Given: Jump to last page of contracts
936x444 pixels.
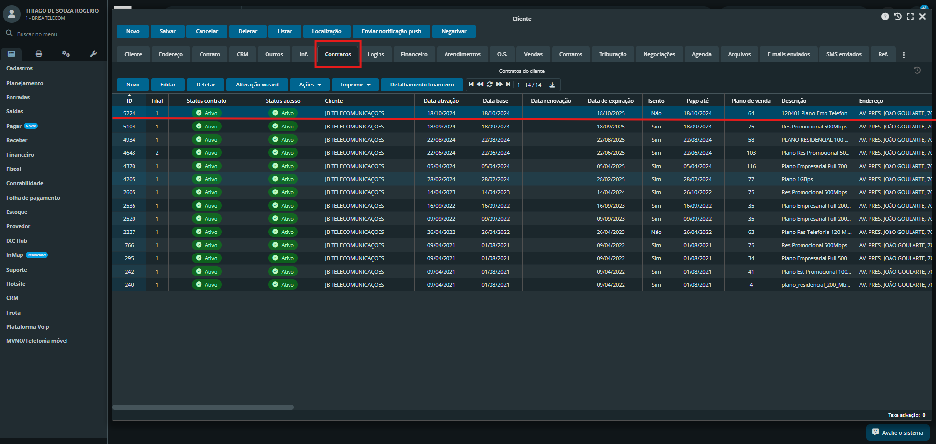Looking at the screenshot, I should coord(508,85).
